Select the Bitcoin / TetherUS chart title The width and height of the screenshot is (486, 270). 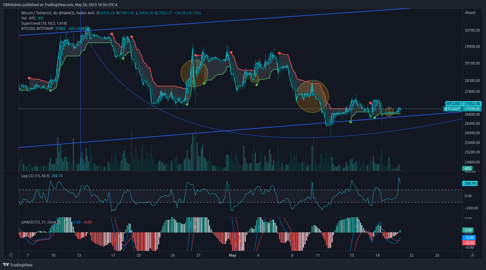coord(58,13)
